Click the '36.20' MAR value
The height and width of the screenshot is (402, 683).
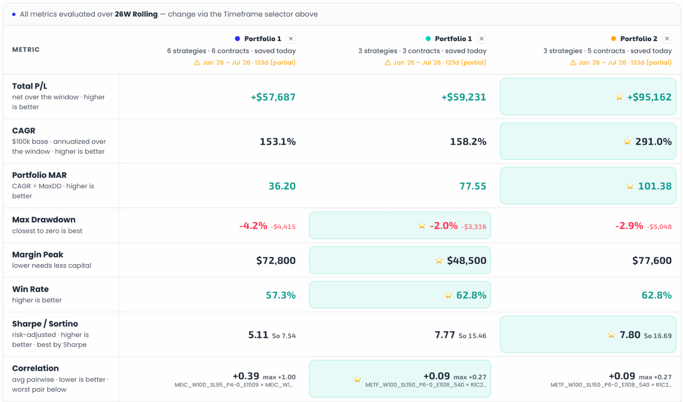pyautogui.click(x=282, y=186)
